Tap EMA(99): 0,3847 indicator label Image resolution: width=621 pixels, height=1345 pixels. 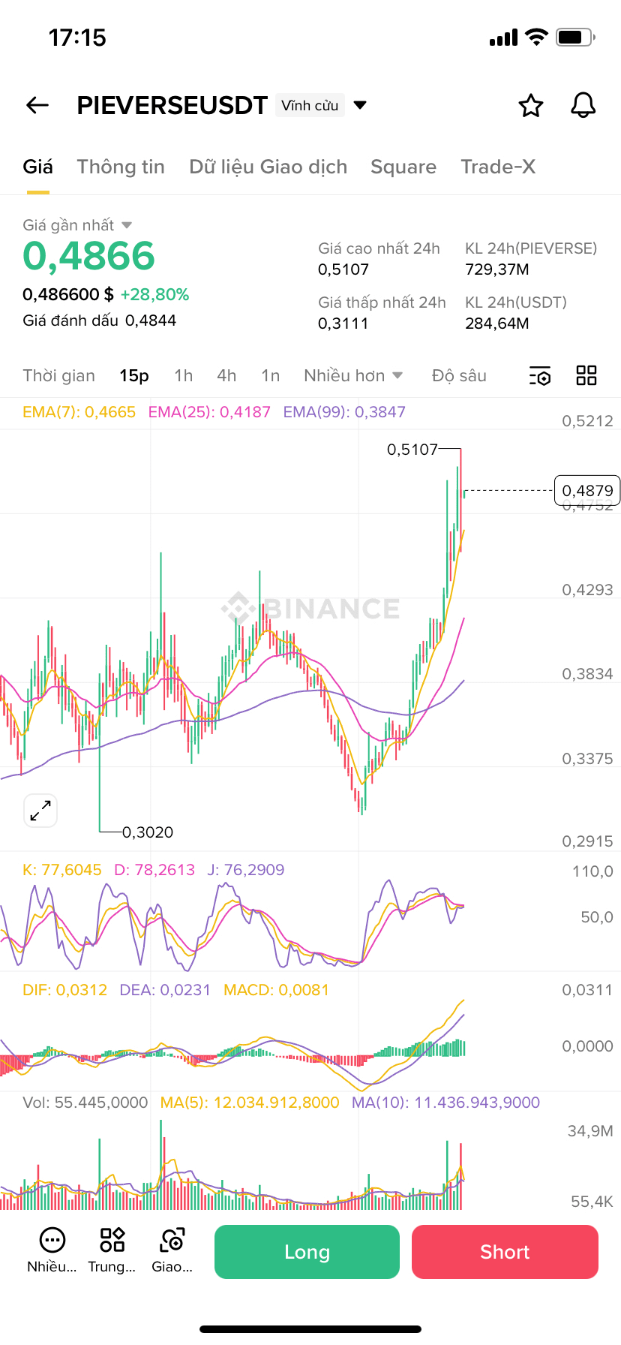(344, 412)
